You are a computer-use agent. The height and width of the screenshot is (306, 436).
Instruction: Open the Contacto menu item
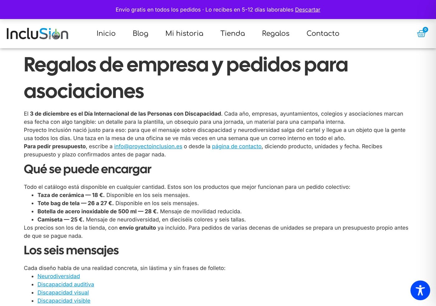coord(323,34)
